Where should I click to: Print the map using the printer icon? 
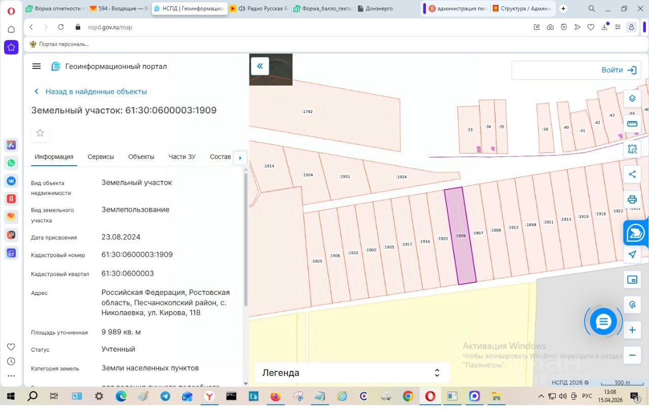632,199
